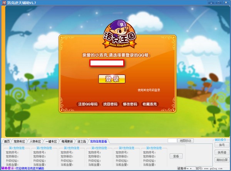The width and height of the screenshot is (231, 171).
Task: Open 注册QQ号码 registration
Action: (x=88, y=104)
